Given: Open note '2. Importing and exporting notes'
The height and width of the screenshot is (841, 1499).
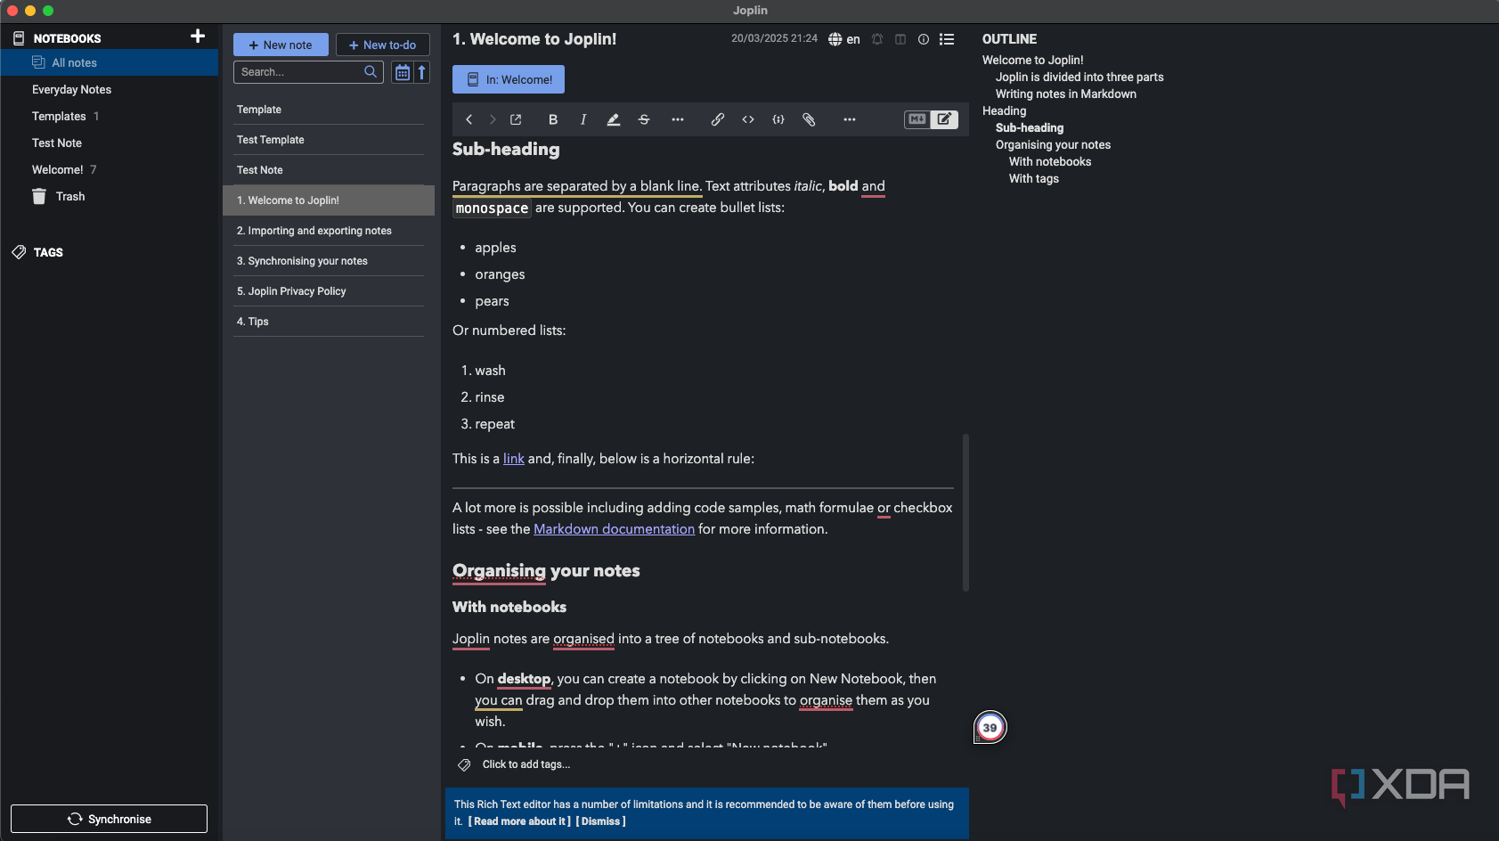Looking at the screenshot, I should (329, 231).
